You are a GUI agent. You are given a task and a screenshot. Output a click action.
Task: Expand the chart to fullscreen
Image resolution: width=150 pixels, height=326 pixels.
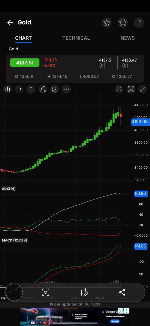click(x=143, y=89)
